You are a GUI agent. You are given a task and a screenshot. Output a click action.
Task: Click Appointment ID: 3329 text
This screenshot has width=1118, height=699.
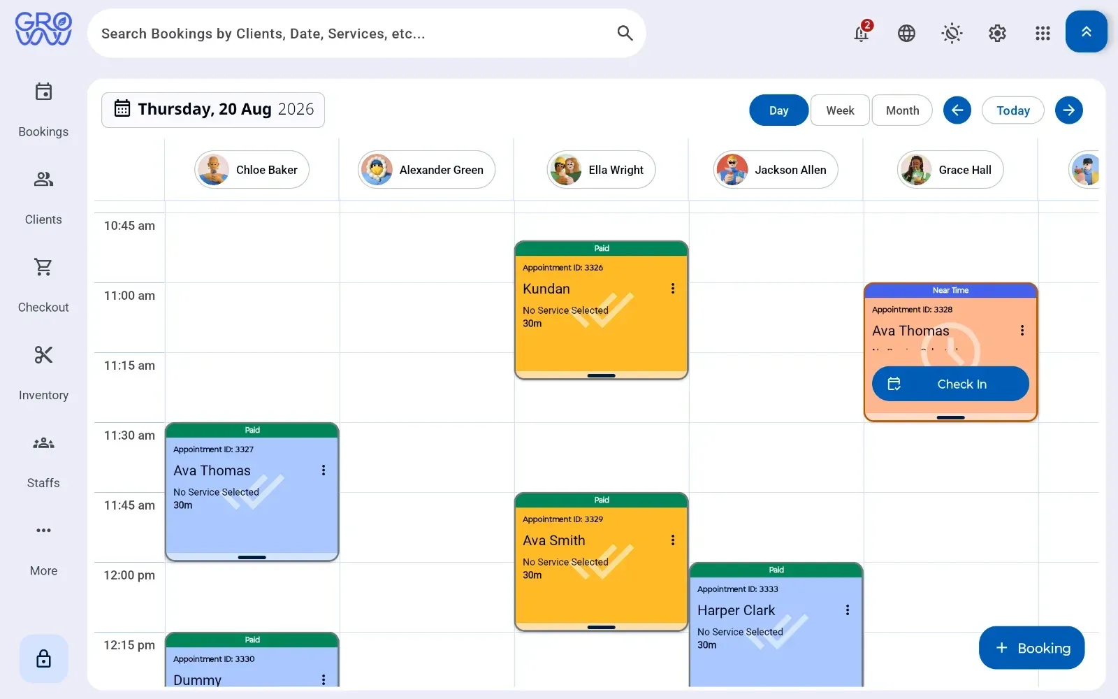pos(562,519)
